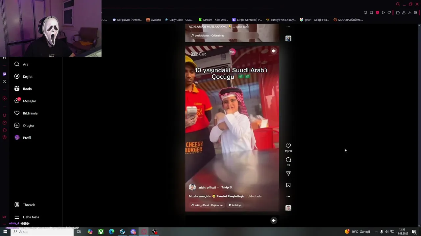Add page to bookmarks with heart icon
421x236 pixels.
click(x=389, y=13)
